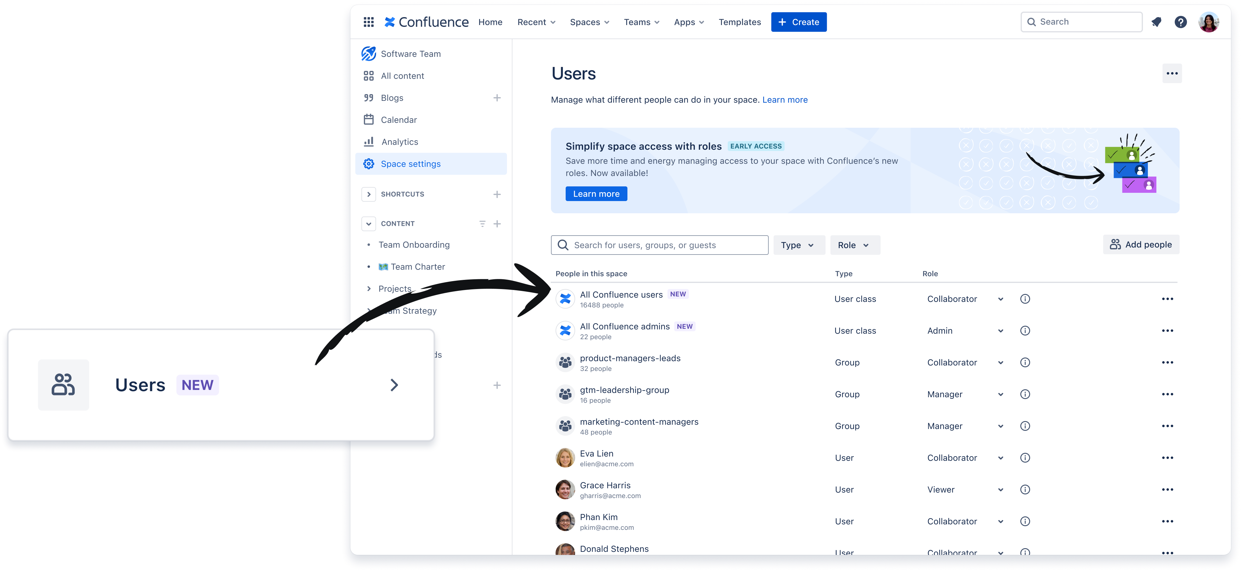1242x572 pixels.
Task: Click the add Blog plus icon
Action: (497, 97)
